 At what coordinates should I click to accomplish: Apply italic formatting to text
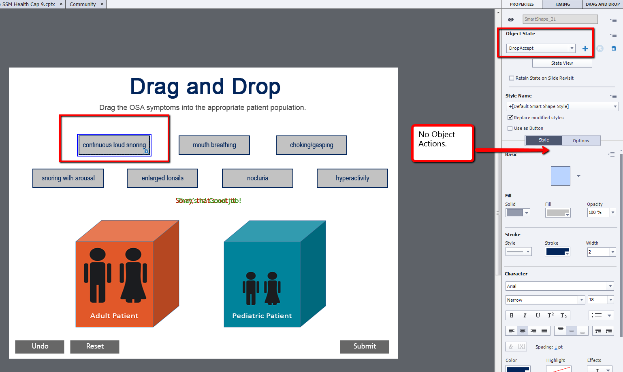click(x=525, y=315)
